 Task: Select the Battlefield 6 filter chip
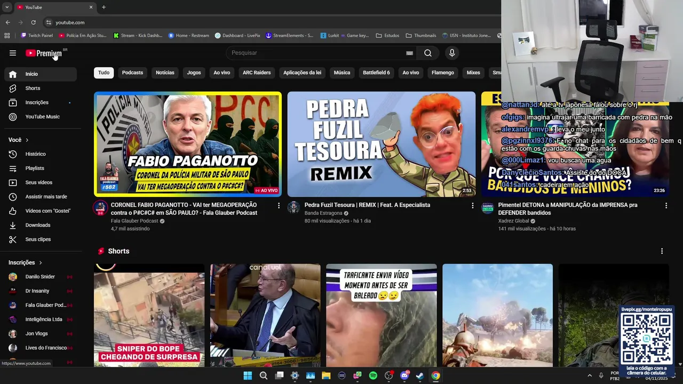(376, 73)
